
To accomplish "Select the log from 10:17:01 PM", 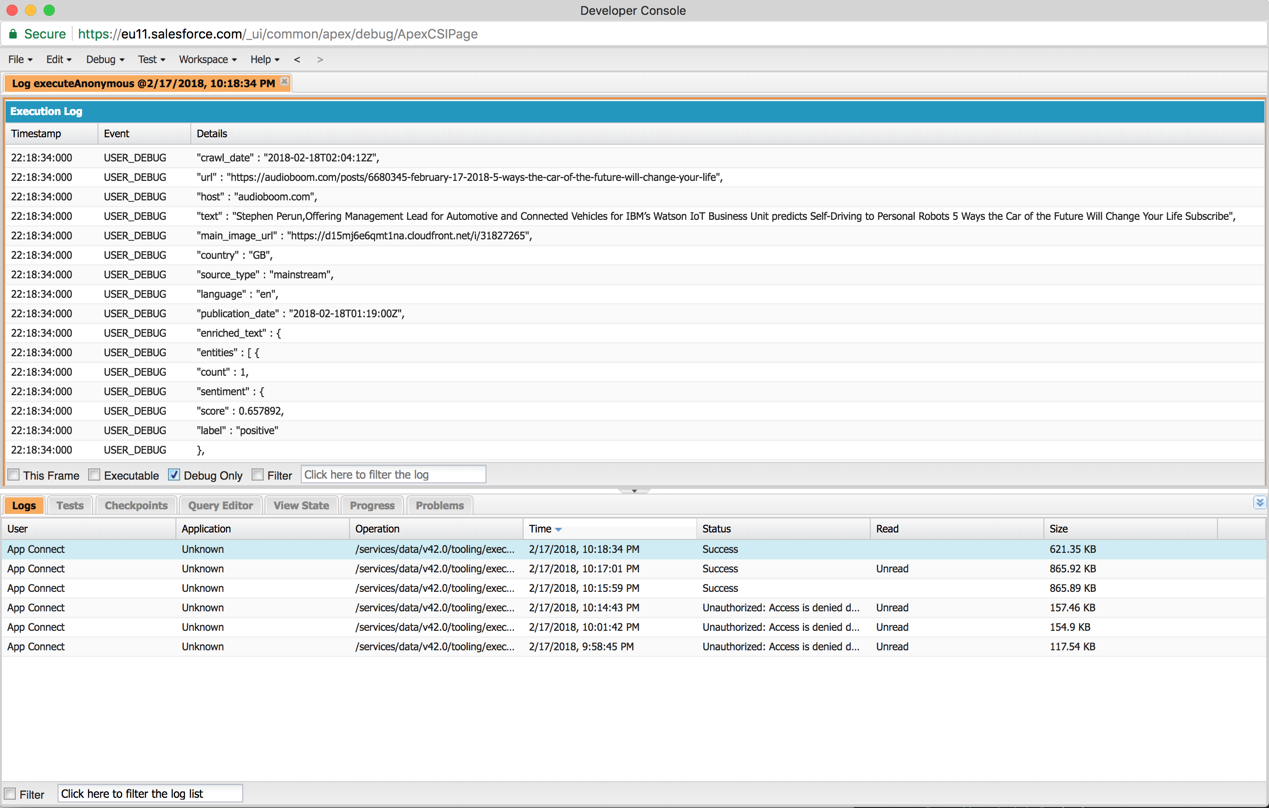I will (583, 569).
